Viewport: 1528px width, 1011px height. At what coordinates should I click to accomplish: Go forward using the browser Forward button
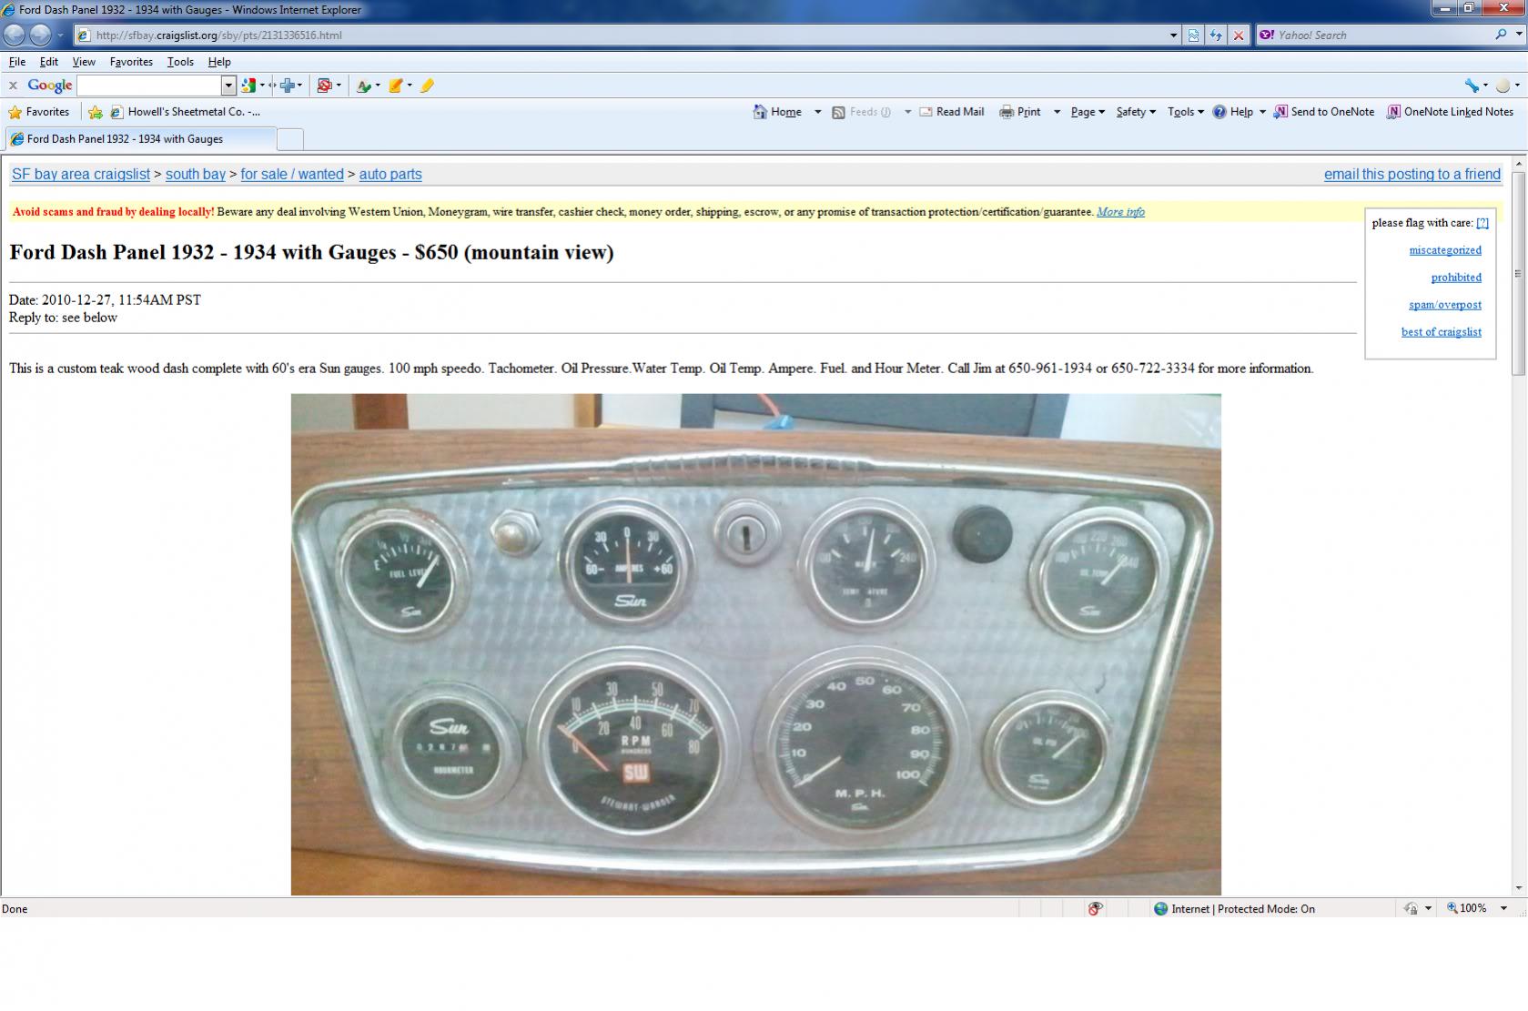tap(40, 35)
